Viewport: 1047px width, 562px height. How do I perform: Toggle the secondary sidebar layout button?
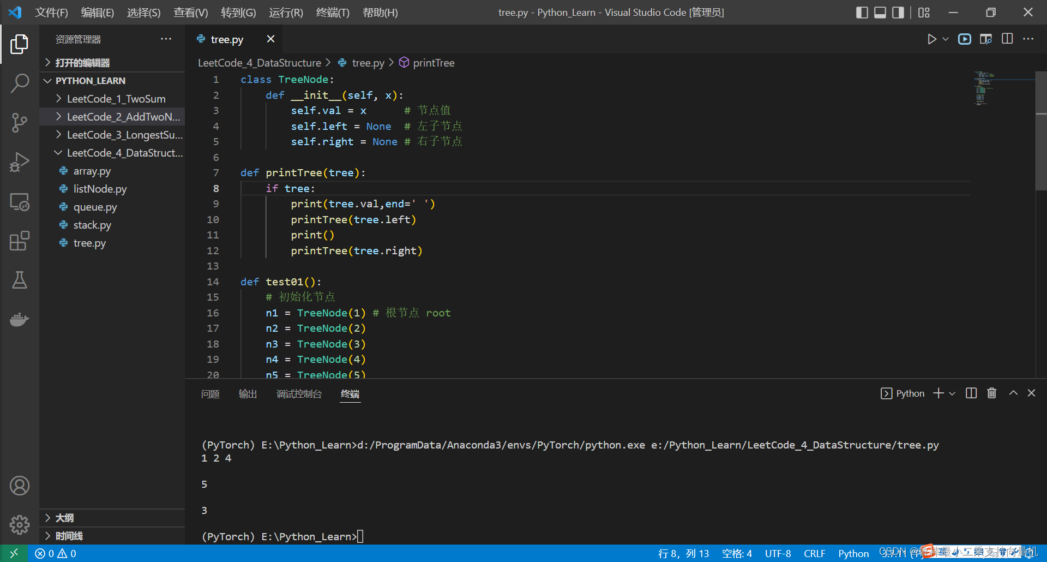coord(898,13)
